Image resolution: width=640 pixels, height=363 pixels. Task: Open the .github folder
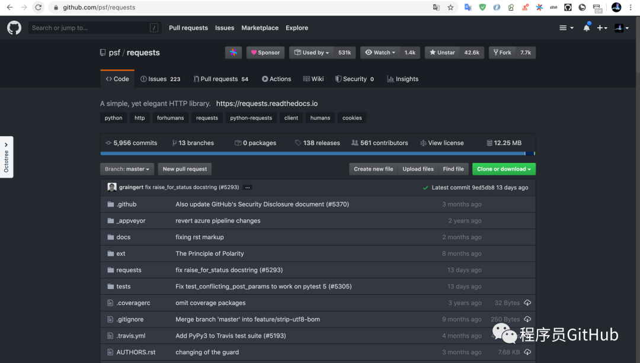[127, 204]
